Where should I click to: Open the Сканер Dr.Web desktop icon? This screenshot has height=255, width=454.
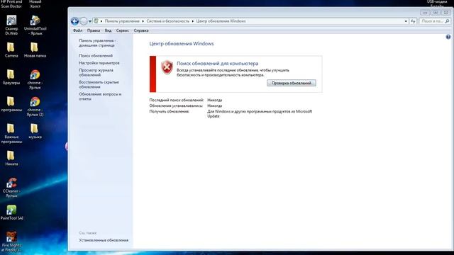pos(11,25)
